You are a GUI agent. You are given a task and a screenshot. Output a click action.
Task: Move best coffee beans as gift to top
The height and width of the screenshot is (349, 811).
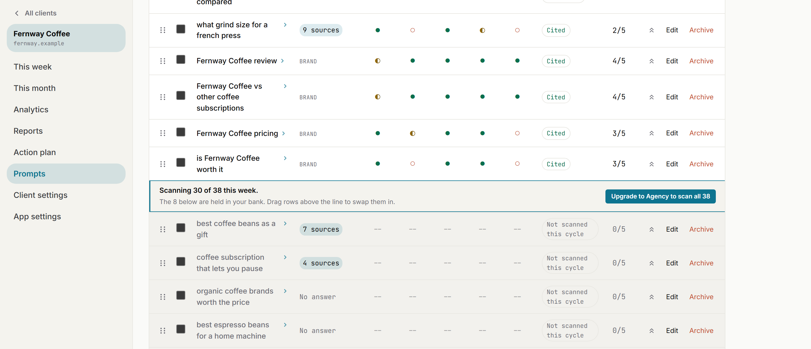[651, 229]
